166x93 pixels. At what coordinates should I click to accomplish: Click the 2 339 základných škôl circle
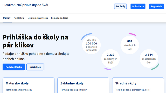(110, 59)
